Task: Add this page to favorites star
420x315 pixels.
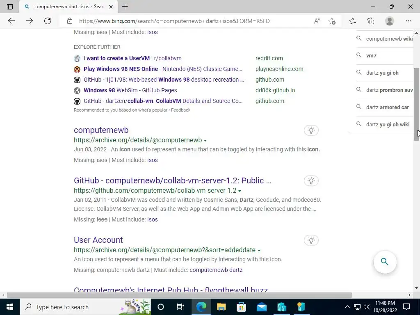Action: (332, 21)
